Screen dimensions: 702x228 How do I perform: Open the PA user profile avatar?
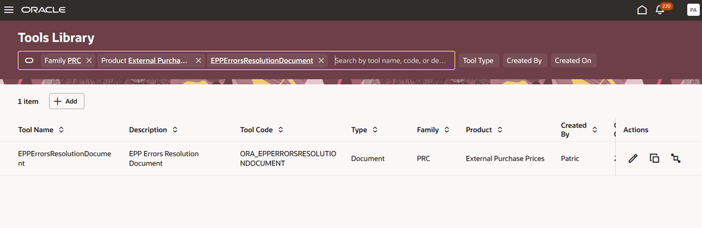tap(693, 10)
